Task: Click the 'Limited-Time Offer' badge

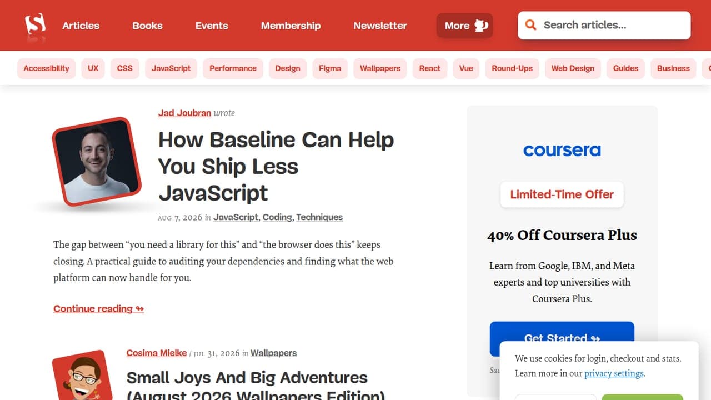Action: click(x=562, y=194)
